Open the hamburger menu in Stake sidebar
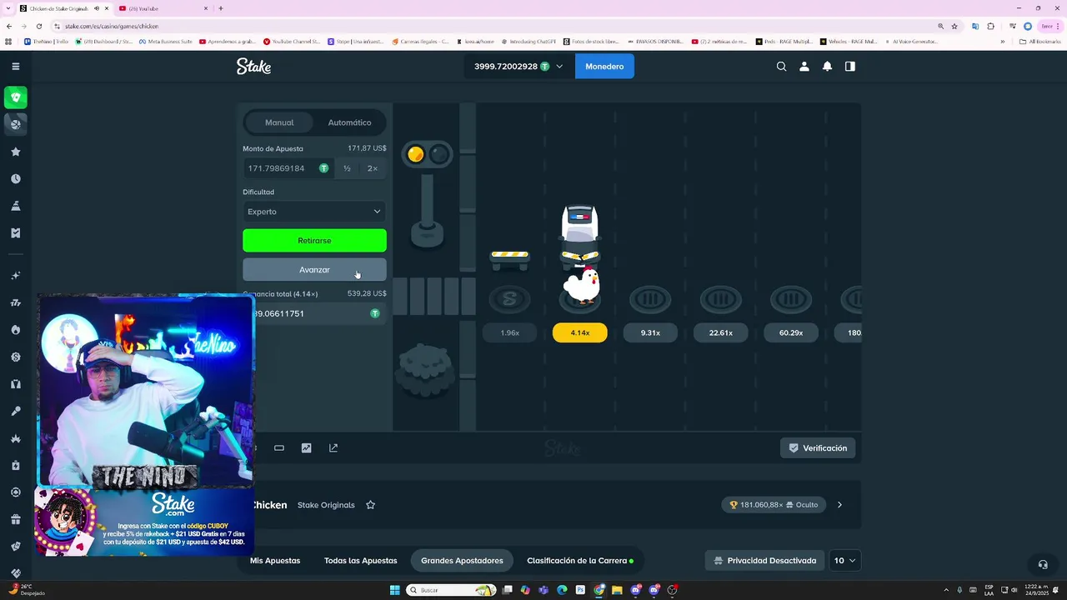This screenshot has width=1067, height=600. coord(15,66)
